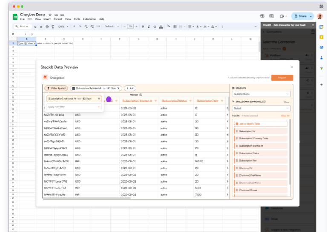Image resolution: width=327 pixels, height=232 pixels.
Task: Remove the Activated At filter chip in toolbar
Action: [119, 88]
